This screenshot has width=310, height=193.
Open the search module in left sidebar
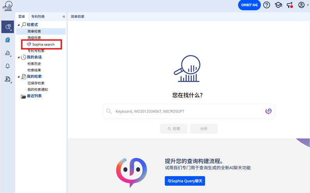click(x=8, y=27)
